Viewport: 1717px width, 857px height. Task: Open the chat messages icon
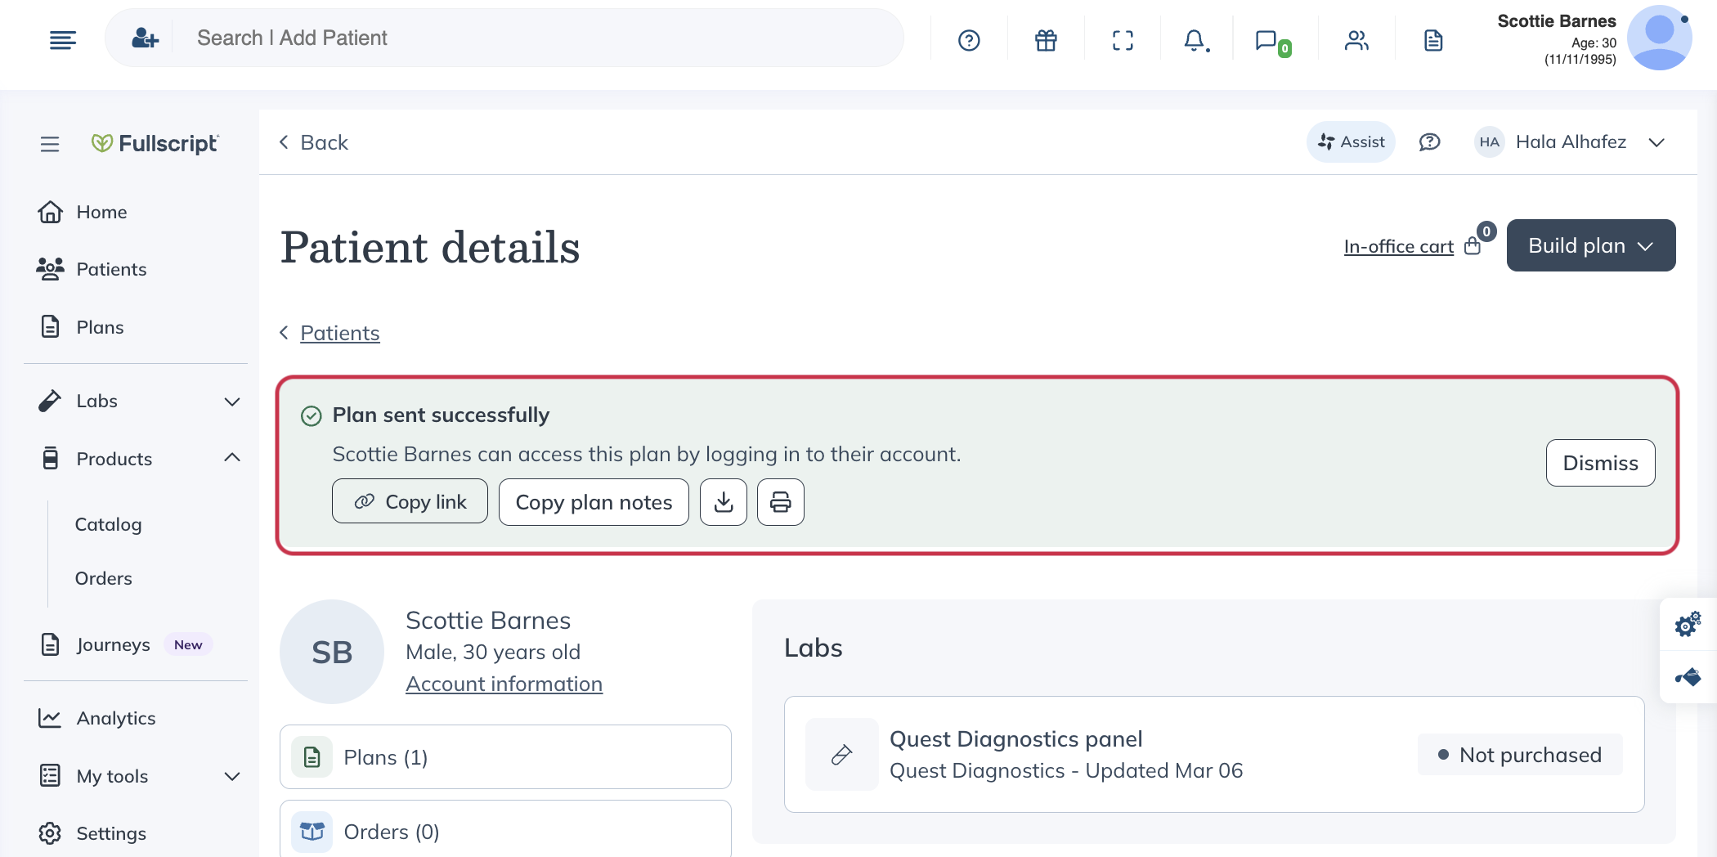point(1267,40)
